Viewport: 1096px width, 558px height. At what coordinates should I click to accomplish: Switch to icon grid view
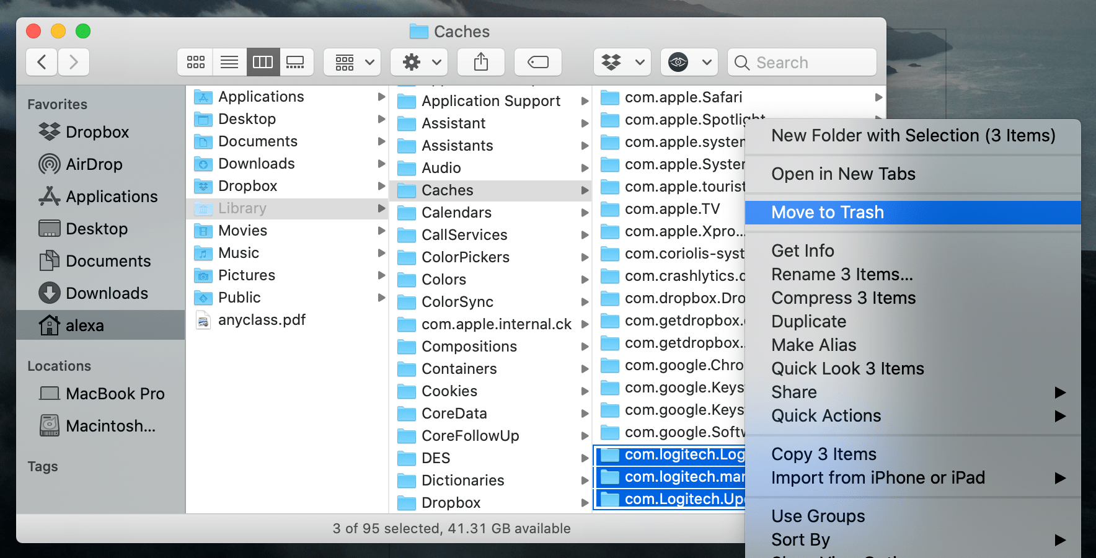coord(195,62)
